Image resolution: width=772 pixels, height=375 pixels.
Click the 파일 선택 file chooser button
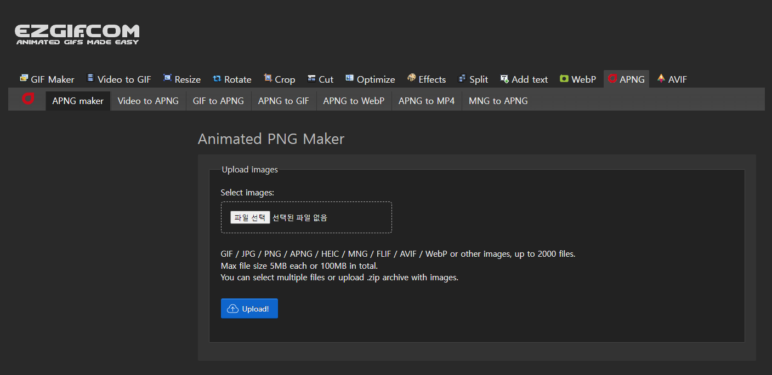(x=250, y=217)
